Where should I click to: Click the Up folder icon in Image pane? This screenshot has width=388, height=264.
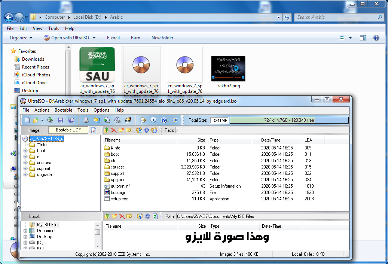click(106, 130)
